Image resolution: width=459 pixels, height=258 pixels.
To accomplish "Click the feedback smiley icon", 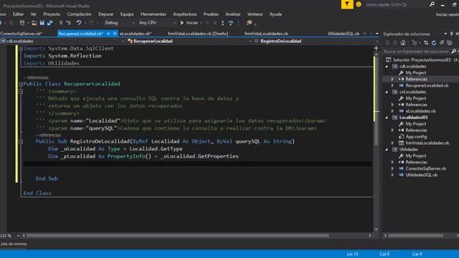I will 359,4.
